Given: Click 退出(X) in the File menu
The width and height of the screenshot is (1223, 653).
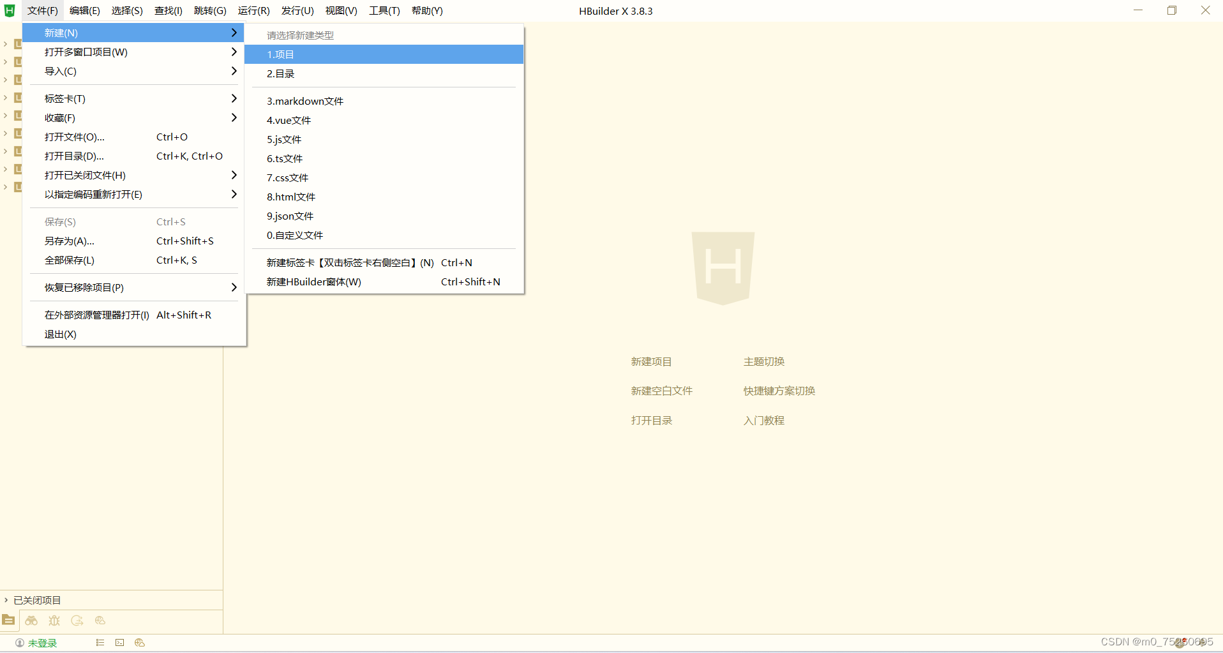Looking at the screenshot, I should pos(133,334).
